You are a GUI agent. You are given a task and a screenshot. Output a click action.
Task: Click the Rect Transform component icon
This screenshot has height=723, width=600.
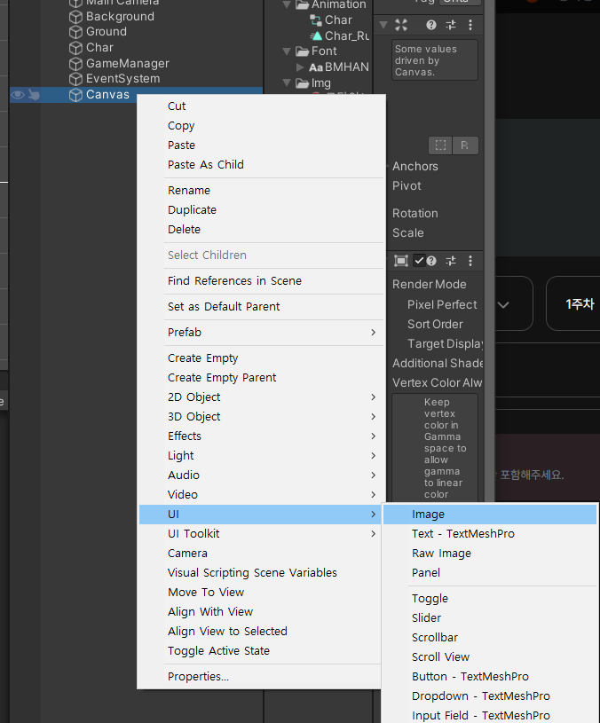tap(401, 25)
